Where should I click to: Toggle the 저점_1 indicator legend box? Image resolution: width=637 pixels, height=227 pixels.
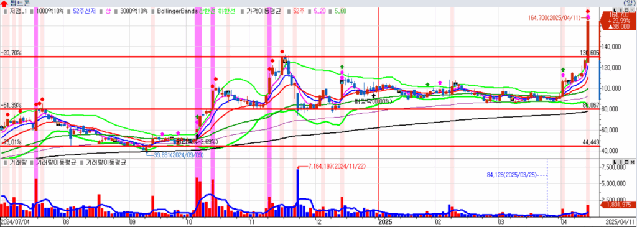pyautogui.click(x=4, y=11)
